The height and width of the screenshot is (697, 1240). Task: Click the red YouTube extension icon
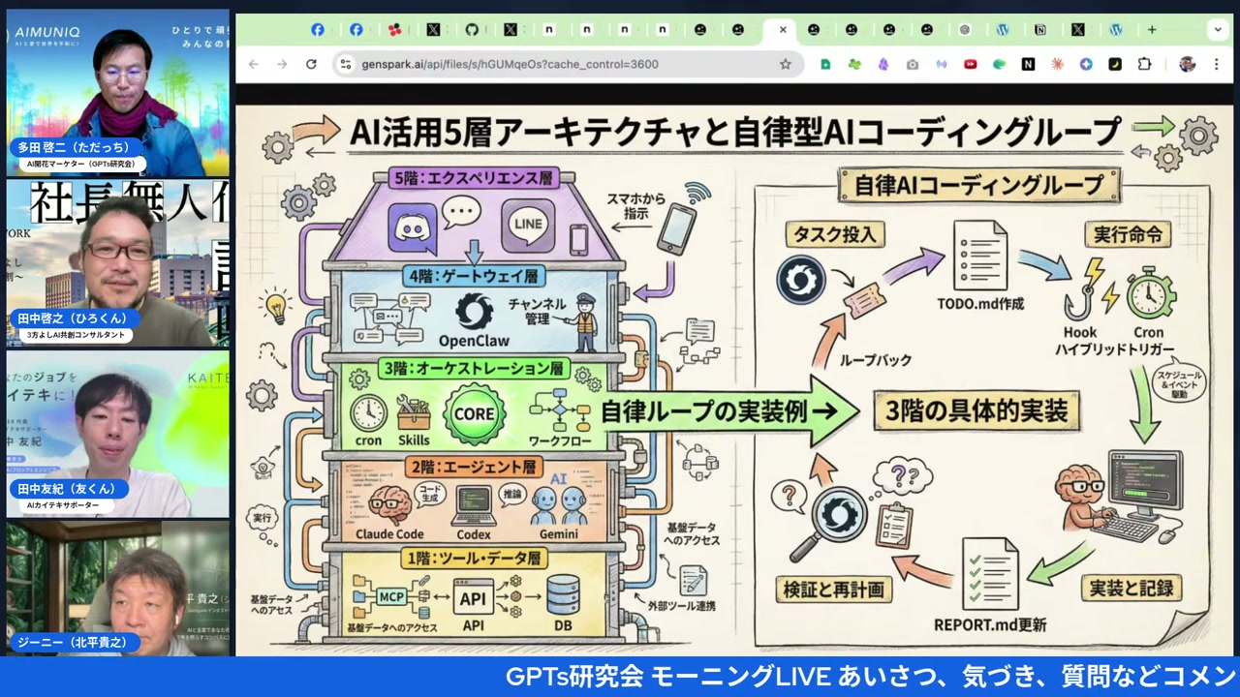click(x=970, y=64)
